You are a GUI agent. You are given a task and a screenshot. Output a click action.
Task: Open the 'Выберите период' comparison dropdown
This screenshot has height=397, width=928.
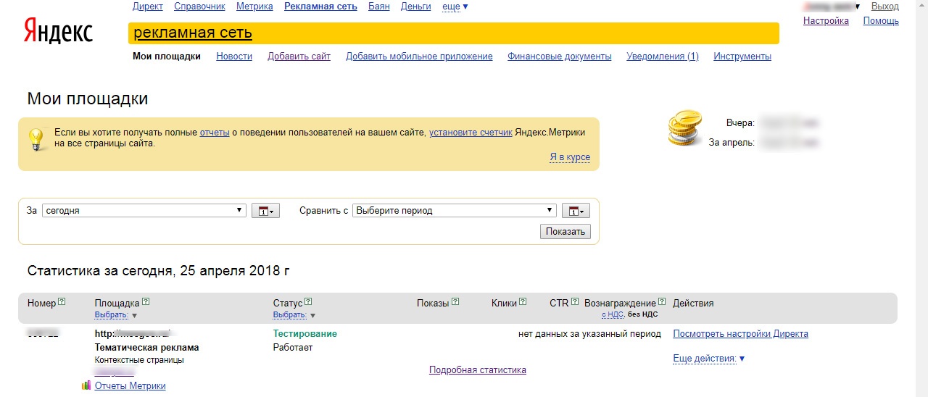click(454, 211)
